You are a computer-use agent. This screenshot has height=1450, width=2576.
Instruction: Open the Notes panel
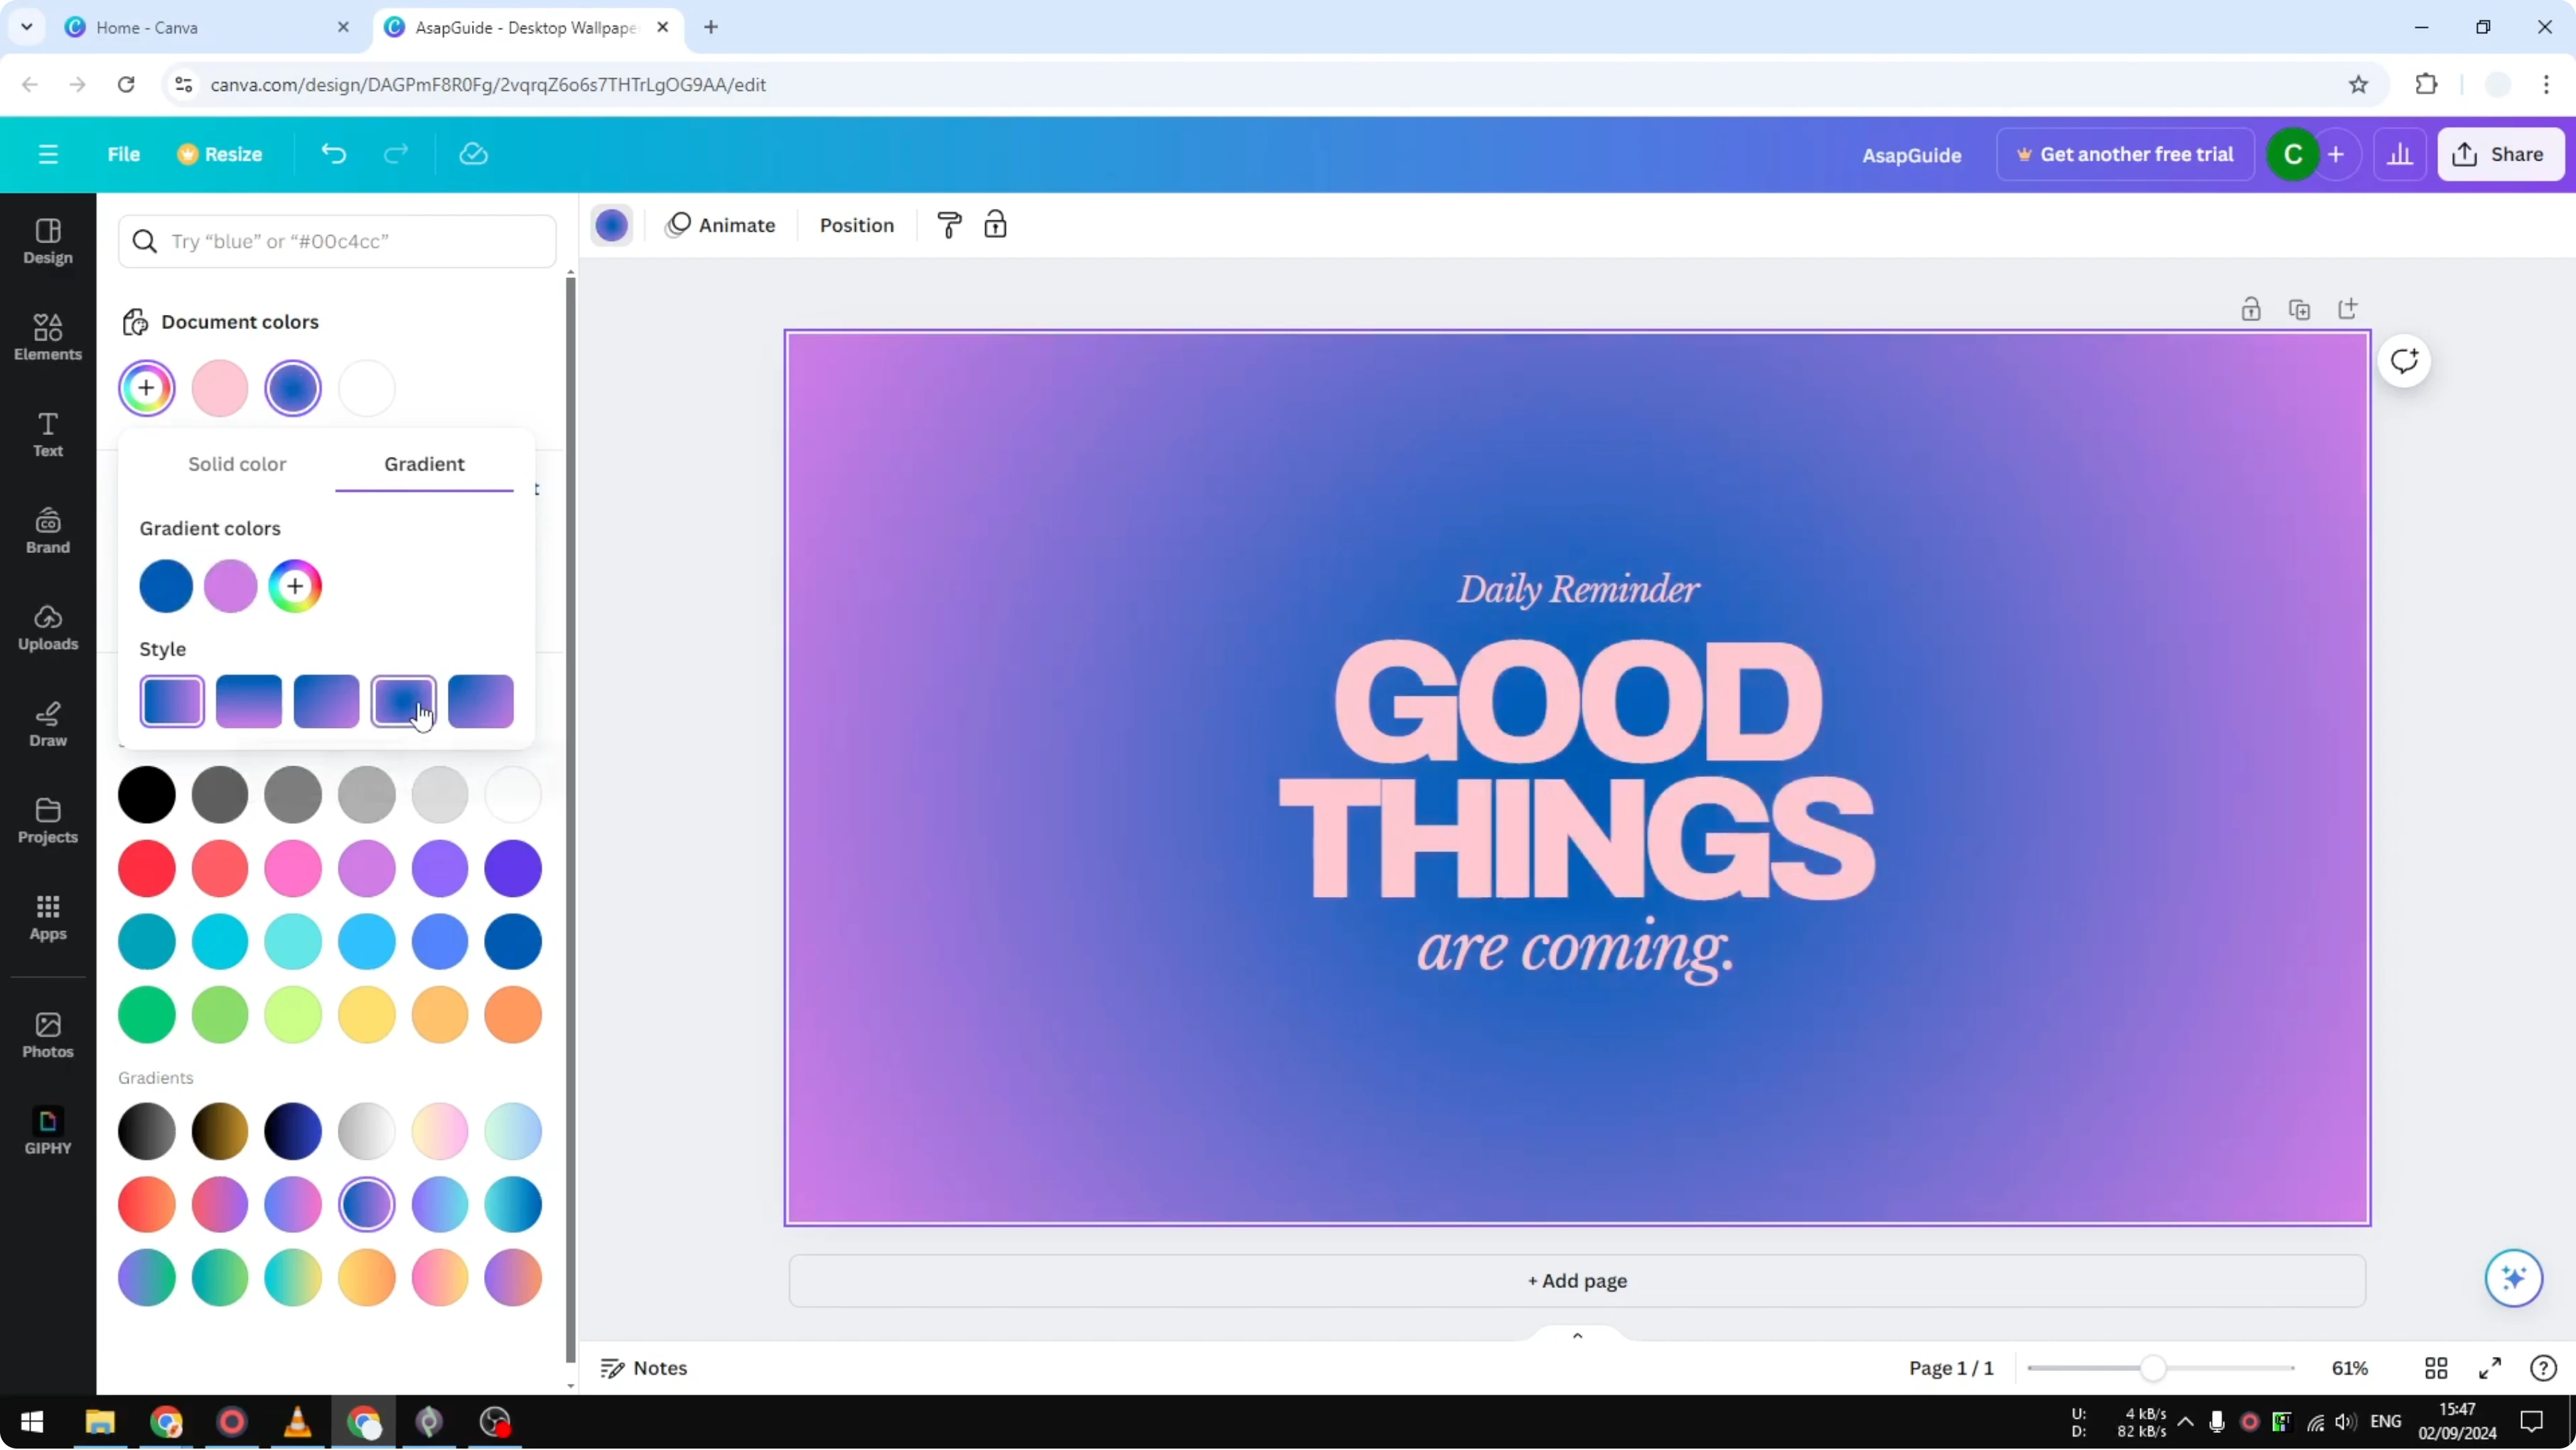click(x=644, y=1368)
